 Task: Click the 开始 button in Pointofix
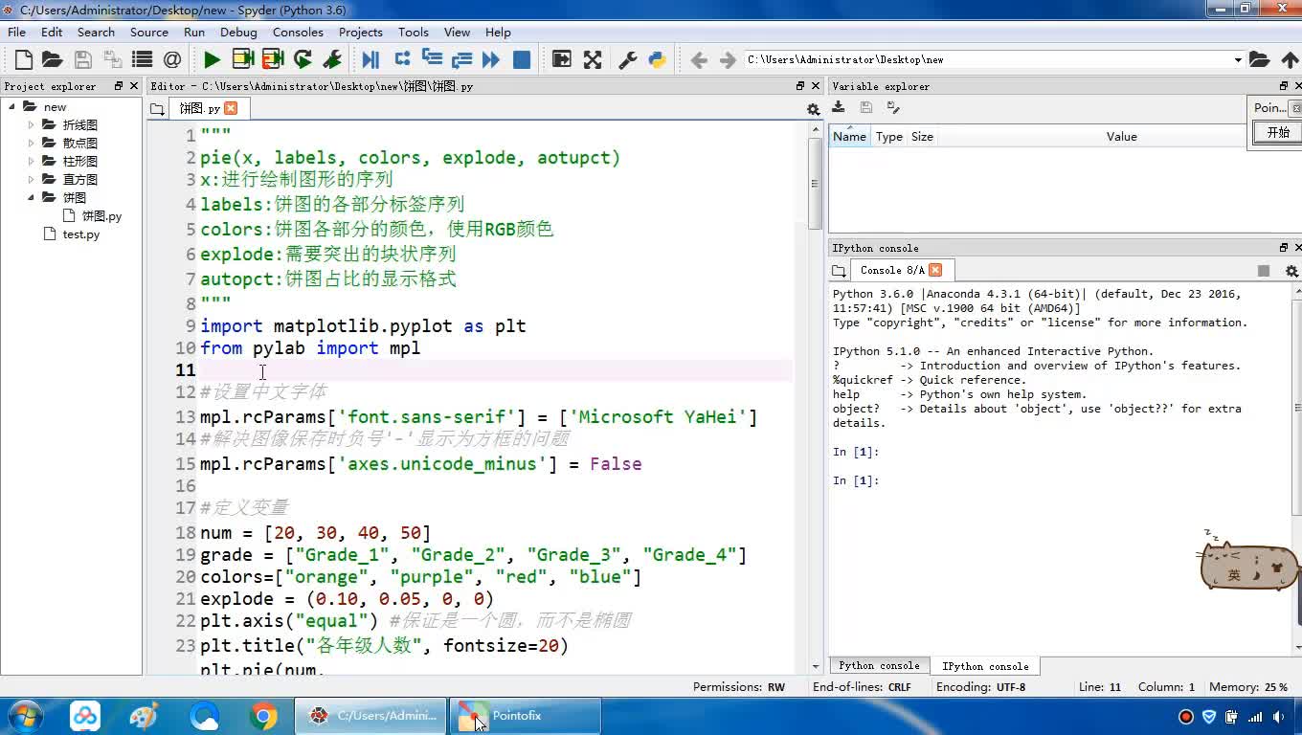[1278, 133]
